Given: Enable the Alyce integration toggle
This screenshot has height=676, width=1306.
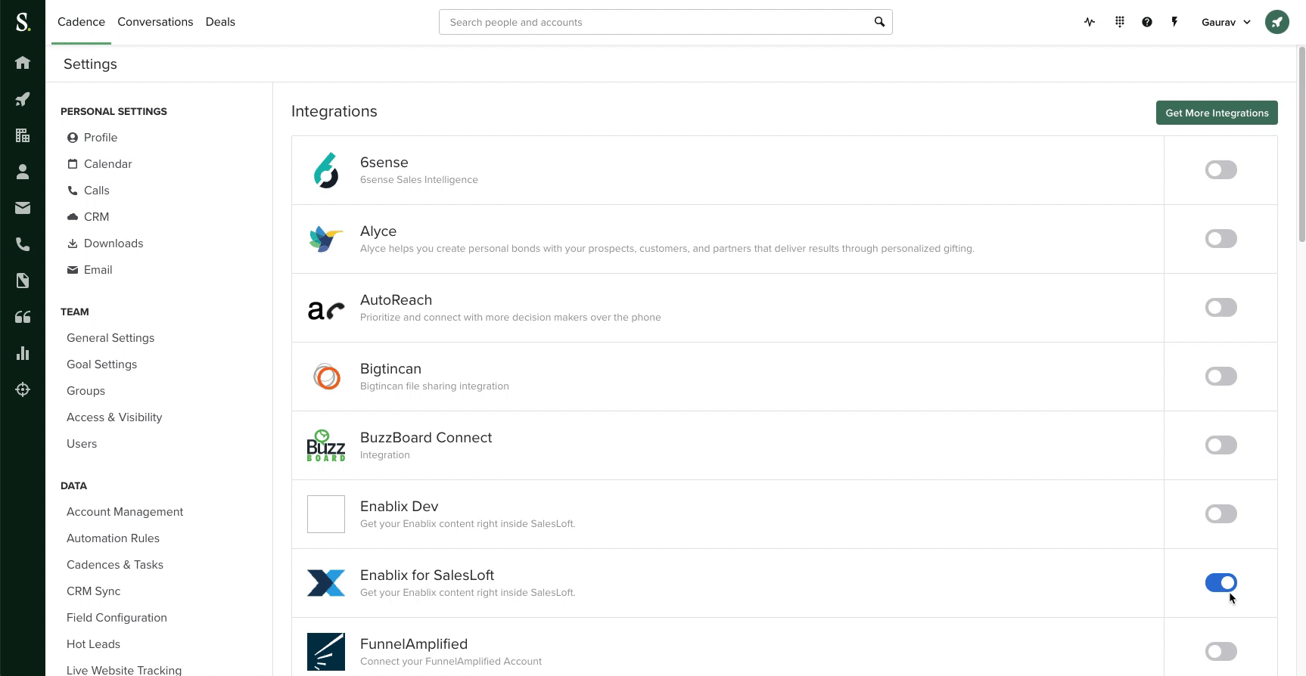Looking at the screenshot, I should tap(1220, 239).
